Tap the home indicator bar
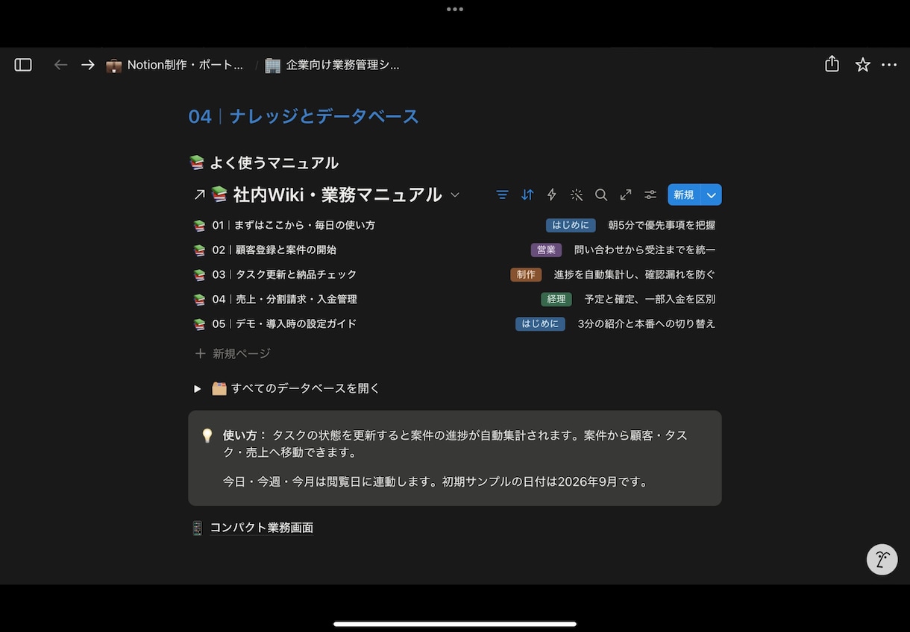Image resolution: width=910 pixels, height=632 pixels. tap(455, 624)
